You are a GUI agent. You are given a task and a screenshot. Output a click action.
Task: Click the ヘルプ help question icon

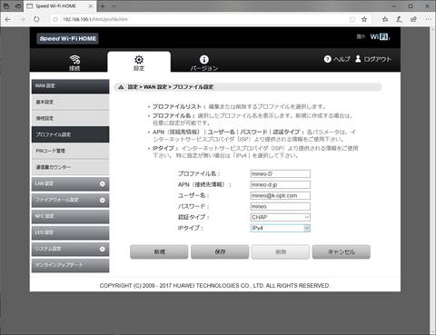(x=327, y=59)
